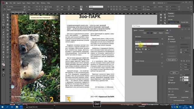Expand Change to history dropdown
This screenshot has height=109, width=194.
click(160, 44)
